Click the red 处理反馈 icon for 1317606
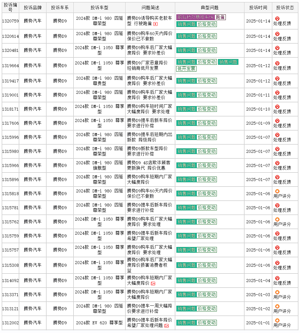 click(277, 120)
